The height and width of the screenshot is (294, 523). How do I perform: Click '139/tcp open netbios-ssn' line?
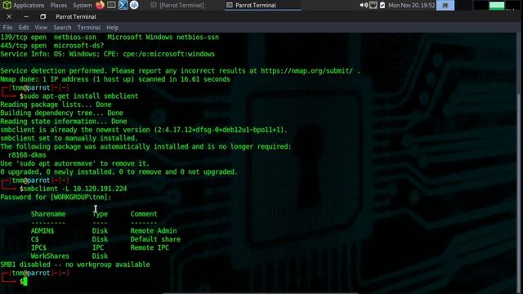pyautogui.click(x=110, y=38)
